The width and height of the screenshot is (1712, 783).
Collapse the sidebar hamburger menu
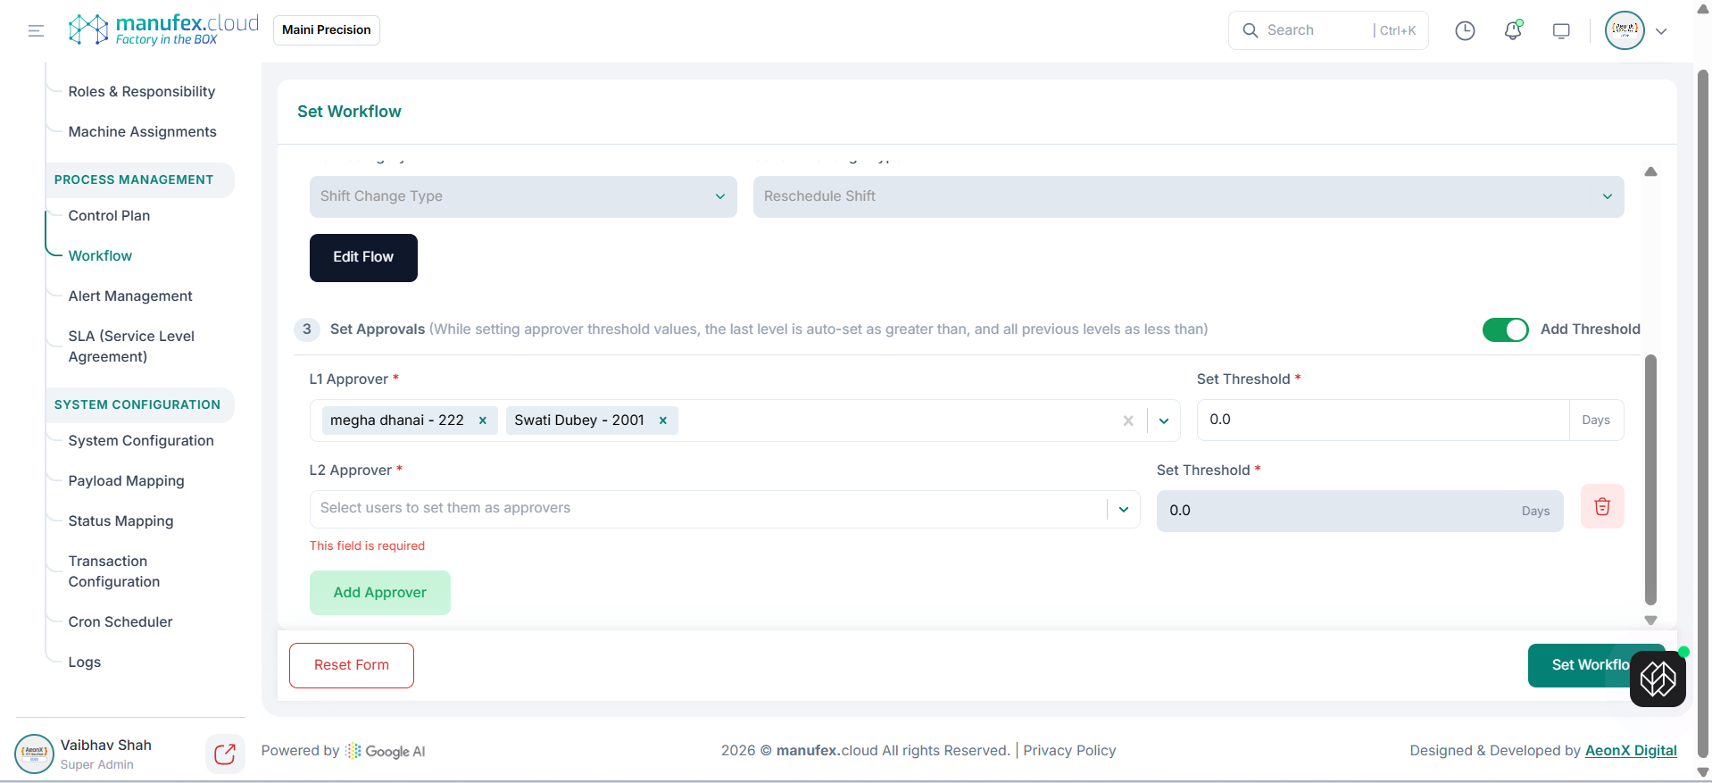click(x=36, y=30)
